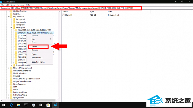Click the registry path address bar
Viewport: 193px width, 108px height.
tap(71, 8)
